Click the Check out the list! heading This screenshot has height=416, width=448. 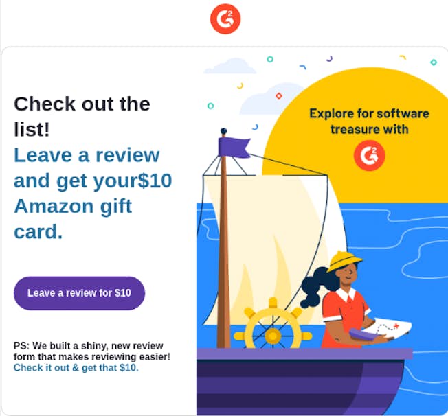pos(82,116)
